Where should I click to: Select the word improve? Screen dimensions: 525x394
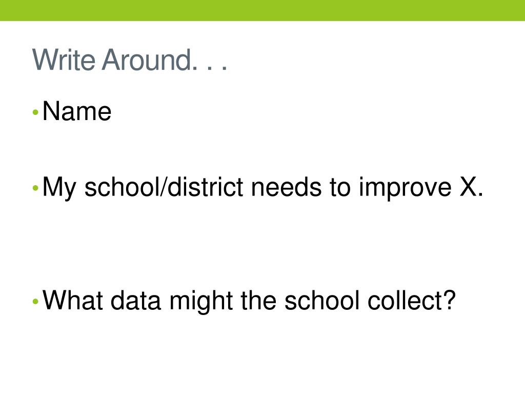coord(405,189)
